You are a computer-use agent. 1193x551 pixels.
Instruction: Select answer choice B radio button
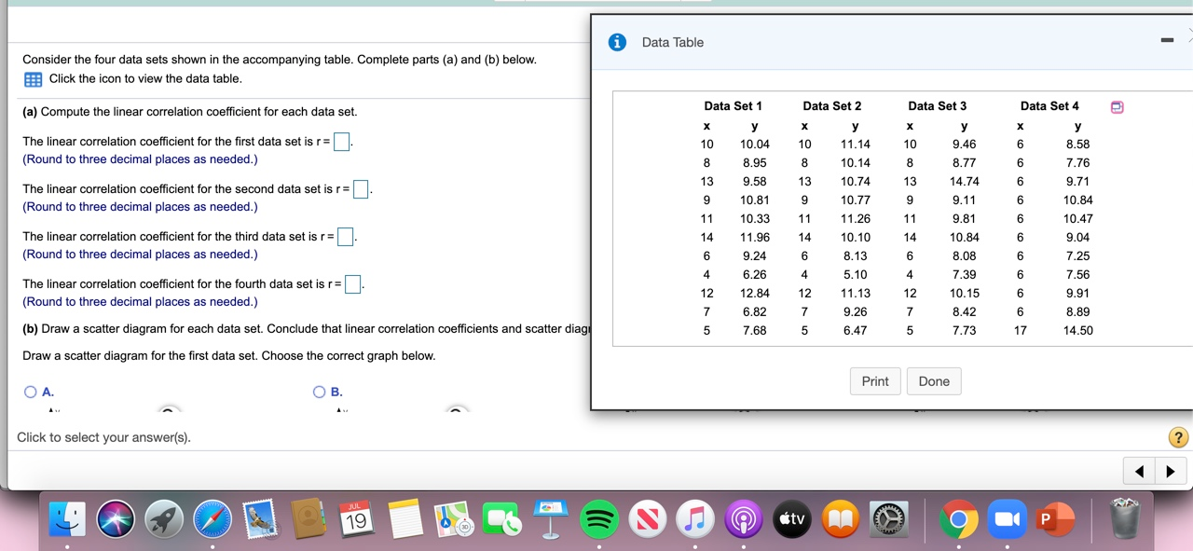coord(320,392)
